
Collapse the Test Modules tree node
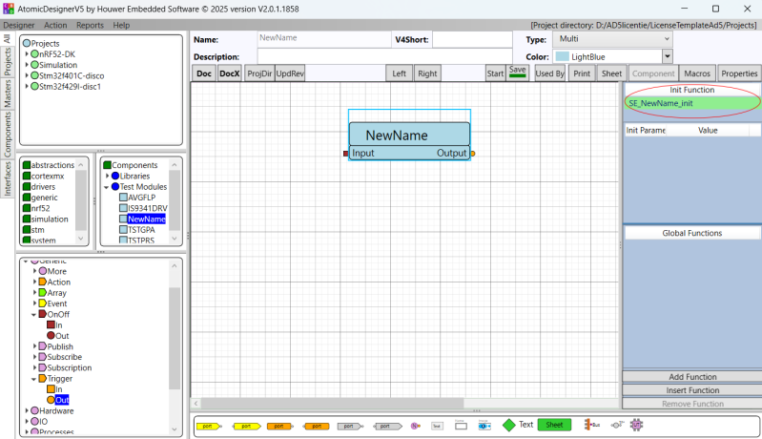[106, 187]
